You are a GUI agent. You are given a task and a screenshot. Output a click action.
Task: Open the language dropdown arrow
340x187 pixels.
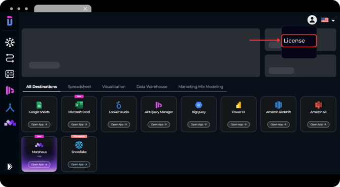point(333,21)
